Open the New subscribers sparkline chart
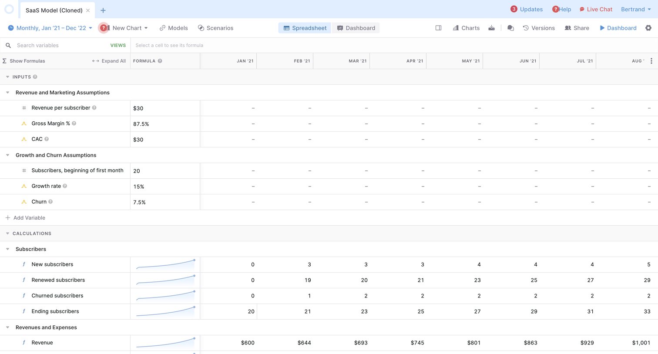 (x=165, y=264)
